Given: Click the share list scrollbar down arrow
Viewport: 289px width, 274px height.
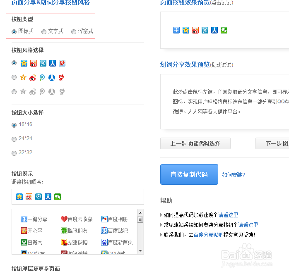Looking at the screenshot, I should (140, 250).
